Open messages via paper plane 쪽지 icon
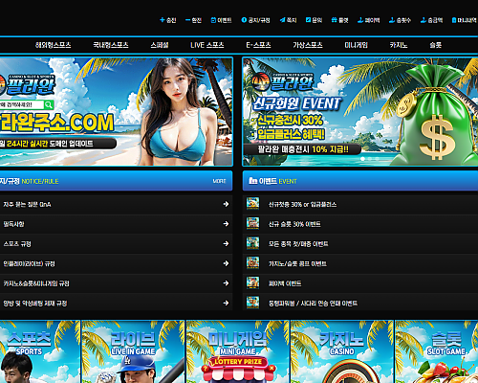 [x=282, y=20]
